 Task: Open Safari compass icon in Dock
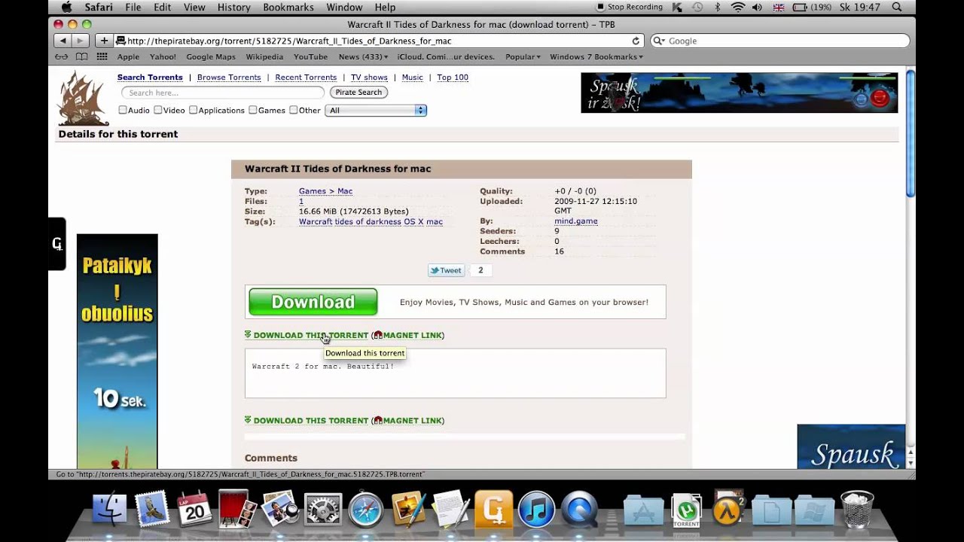[365, 510]
